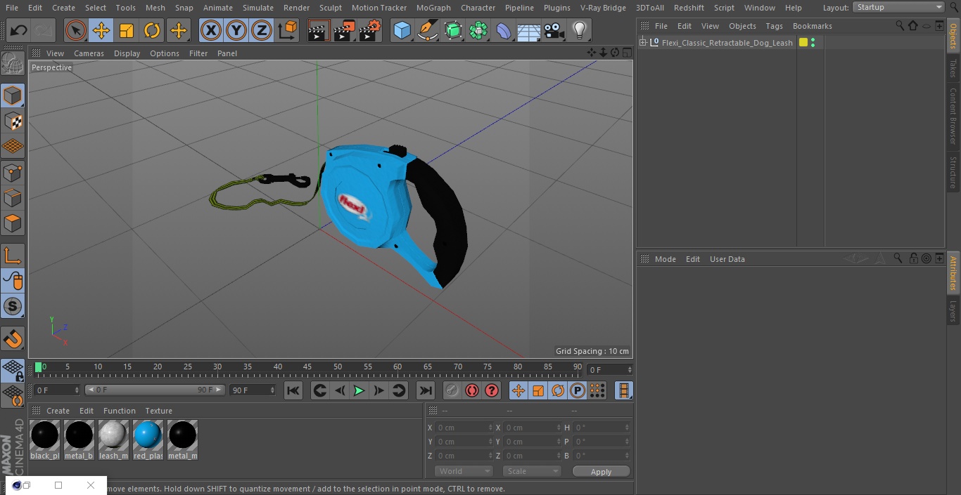Add a Camera object icon
Screen dimensions: 961x495
tap(554, 30)
